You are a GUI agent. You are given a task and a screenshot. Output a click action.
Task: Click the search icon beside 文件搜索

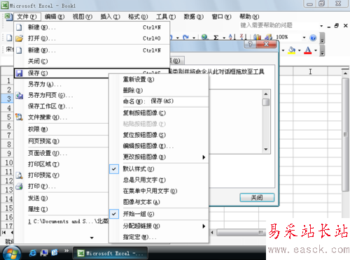click(19, 117)
